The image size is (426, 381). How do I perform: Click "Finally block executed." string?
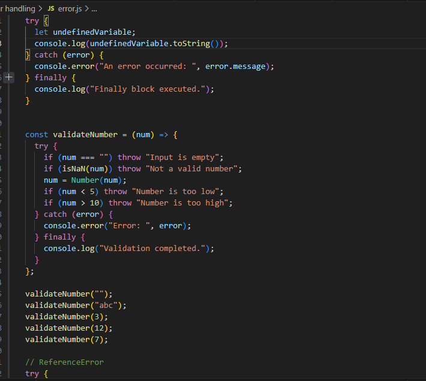tap(148, 89)
